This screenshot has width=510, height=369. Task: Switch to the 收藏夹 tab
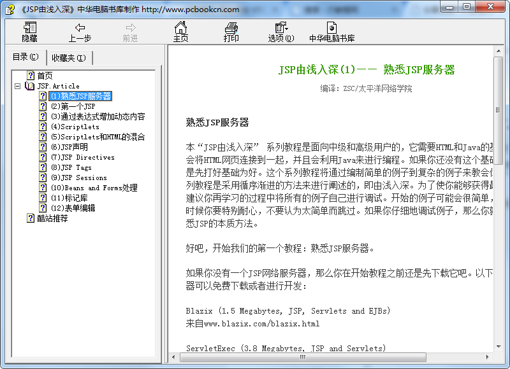click(x=69, y=58)
